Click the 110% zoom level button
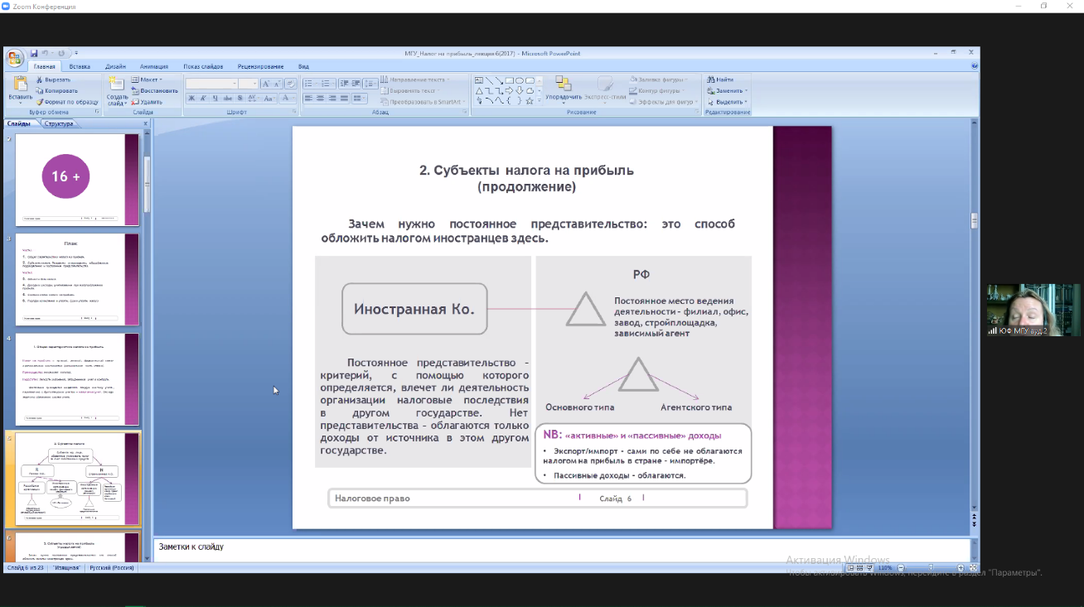This screenshot has width=1084, height=607. coord(885,568)
